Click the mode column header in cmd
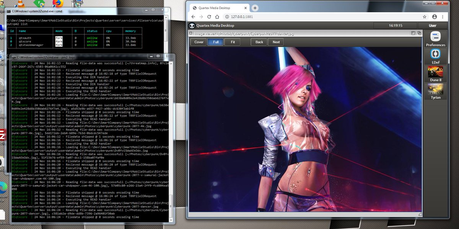 [59, 31]
